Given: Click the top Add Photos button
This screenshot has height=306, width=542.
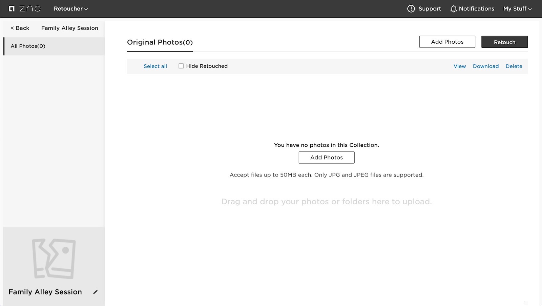Looking at the screenshot, I should pyautogui.click(x=447, y=42).
